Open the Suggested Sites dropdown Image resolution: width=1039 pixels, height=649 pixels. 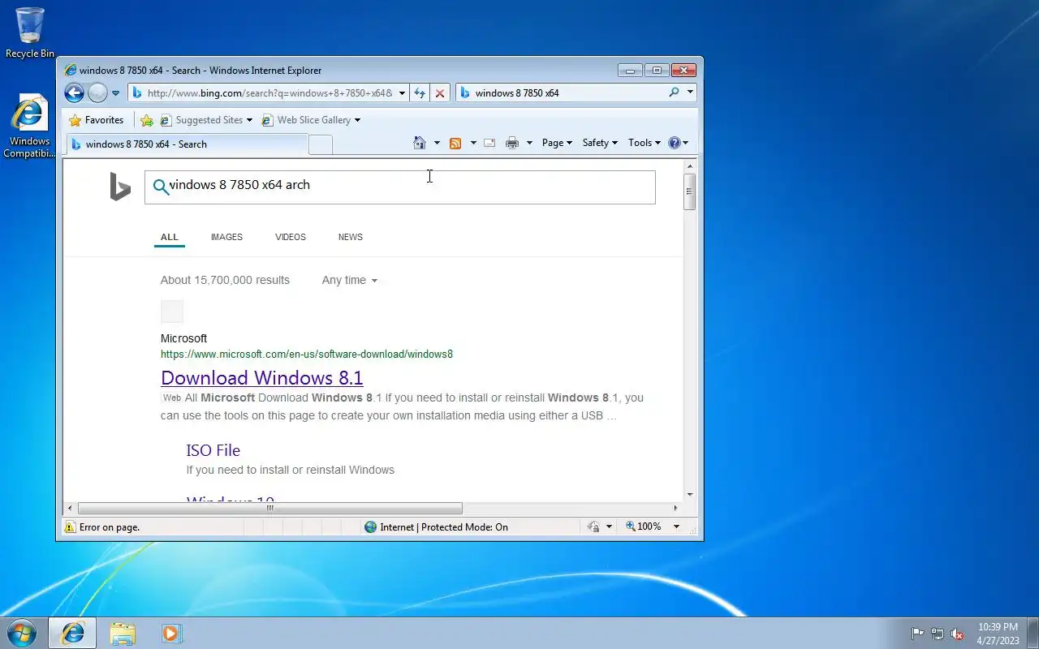point(206,120)
